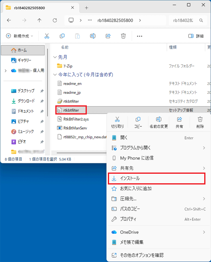Screen dimensions: 211x262
Task: Open the 共有先 submenu
Action: [x=158, y=168]
